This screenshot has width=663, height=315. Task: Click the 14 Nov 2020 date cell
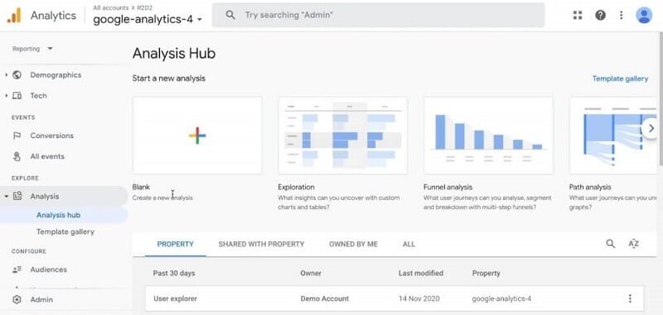point(419,298)
